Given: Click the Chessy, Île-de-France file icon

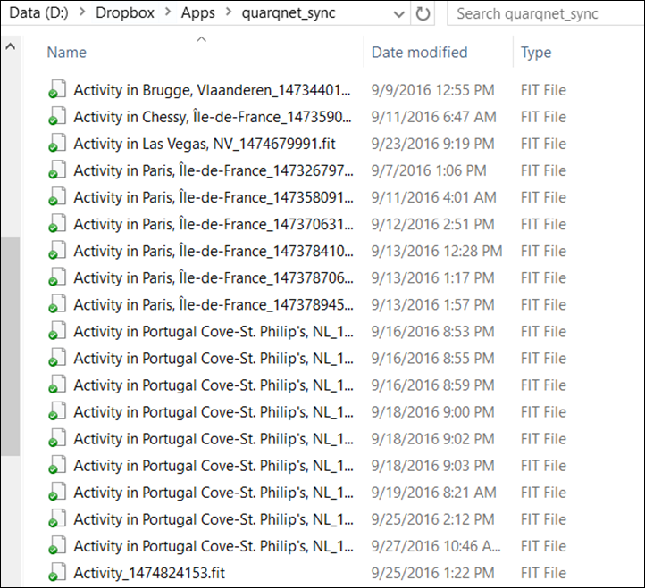Looking at the screenshot, I should (x=56, y=117).
